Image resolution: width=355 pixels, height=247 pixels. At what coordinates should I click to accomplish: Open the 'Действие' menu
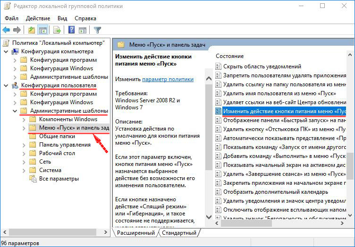(x=38, y=18)
